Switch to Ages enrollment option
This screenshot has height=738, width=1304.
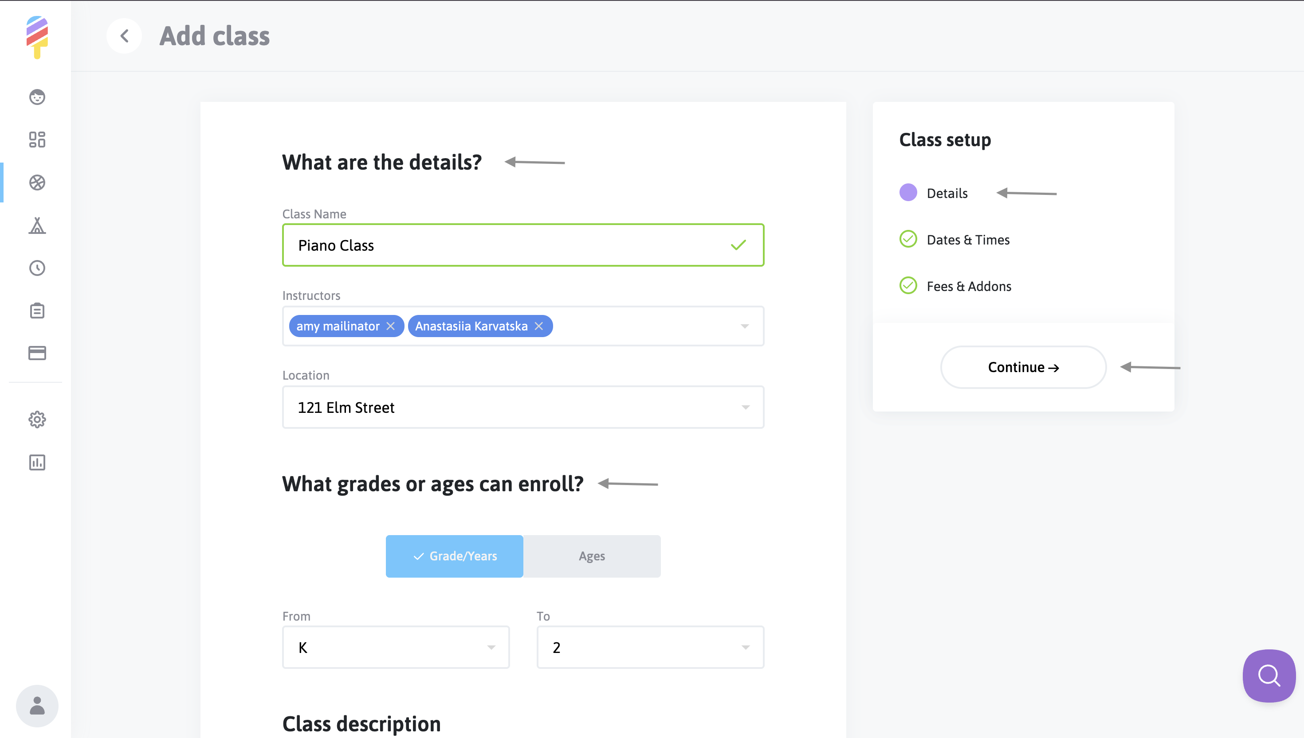(592, 556)
